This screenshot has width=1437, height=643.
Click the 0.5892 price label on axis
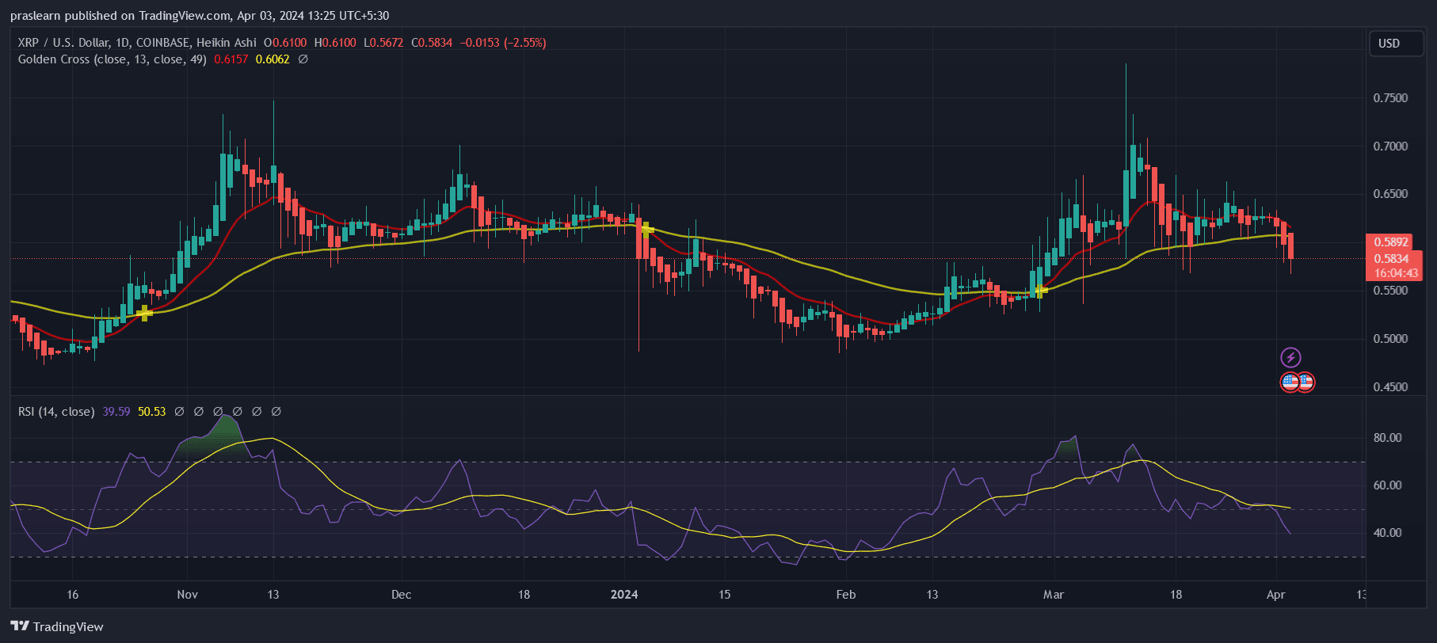(x=1391, y=242)
